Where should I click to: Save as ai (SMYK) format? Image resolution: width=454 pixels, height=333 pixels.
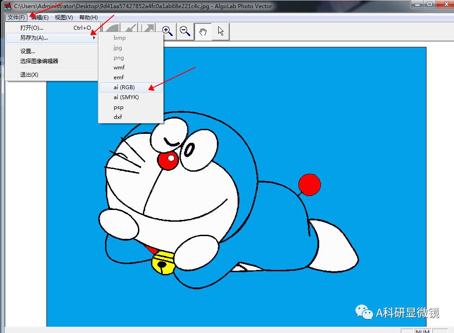click(131, 97)
